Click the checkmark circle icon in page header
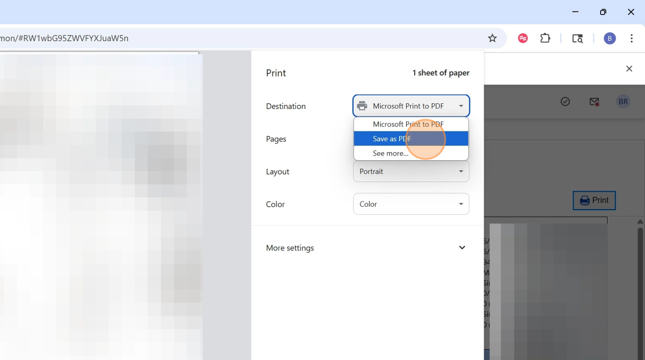This screenshot has width=645, height=360. point(565,101)
